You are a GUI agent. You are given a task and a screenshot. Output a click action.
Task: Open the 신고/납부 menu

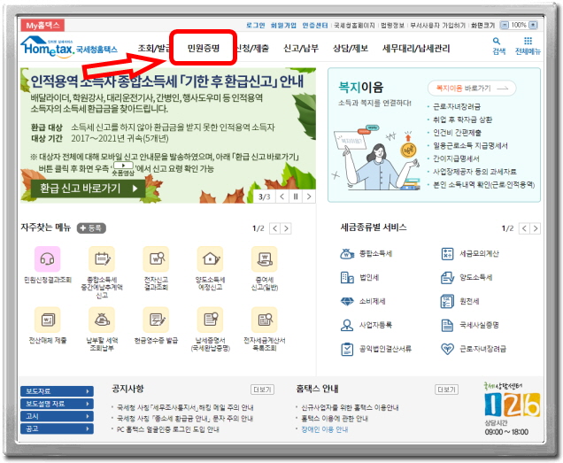[x=301, y=48]
